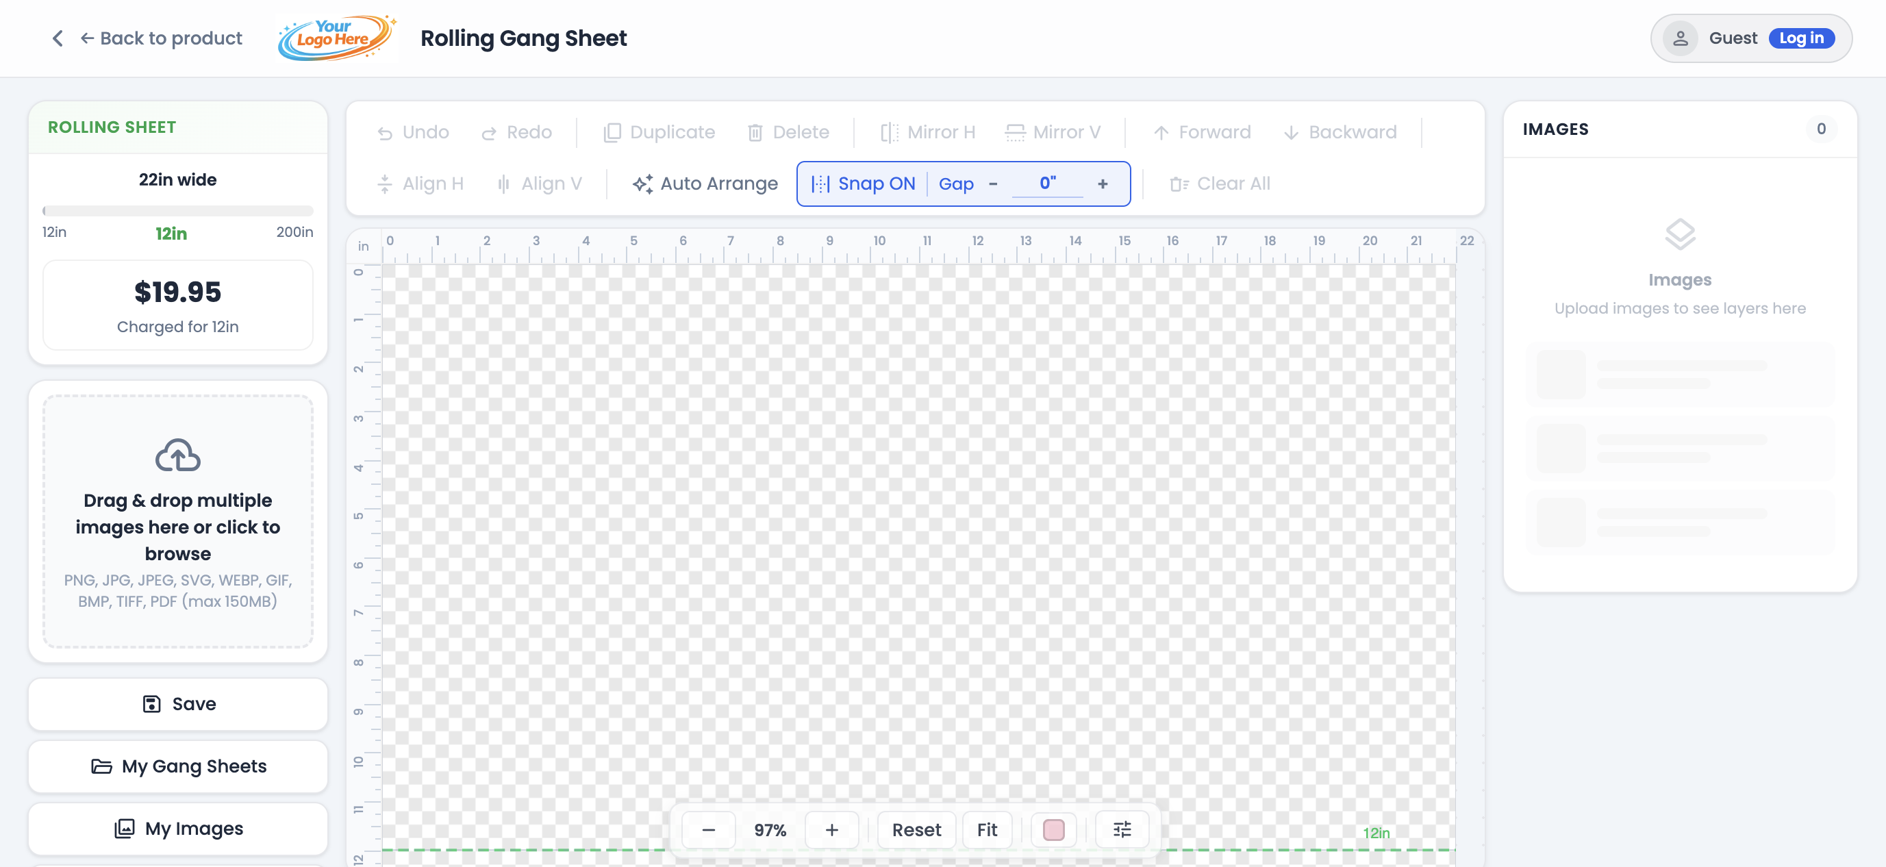The width and height of the screenshot is (1886, 867).
Task: Click the 22in wide label
Action: [x=178, y=180]
